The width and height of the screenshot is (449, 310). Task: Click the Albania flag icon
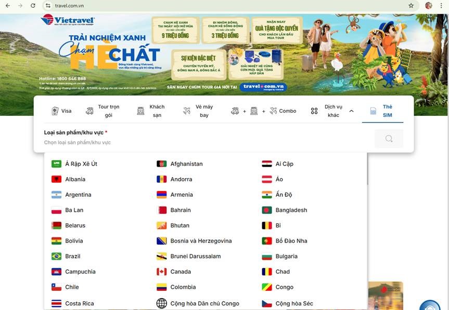point(56,179)
